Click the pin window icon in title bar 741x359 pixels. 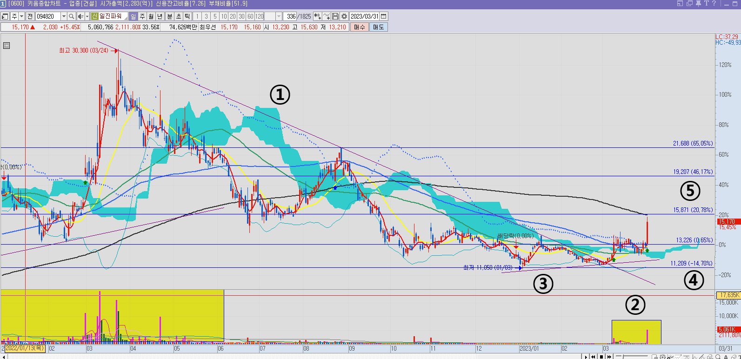click(x=698, y=3)
